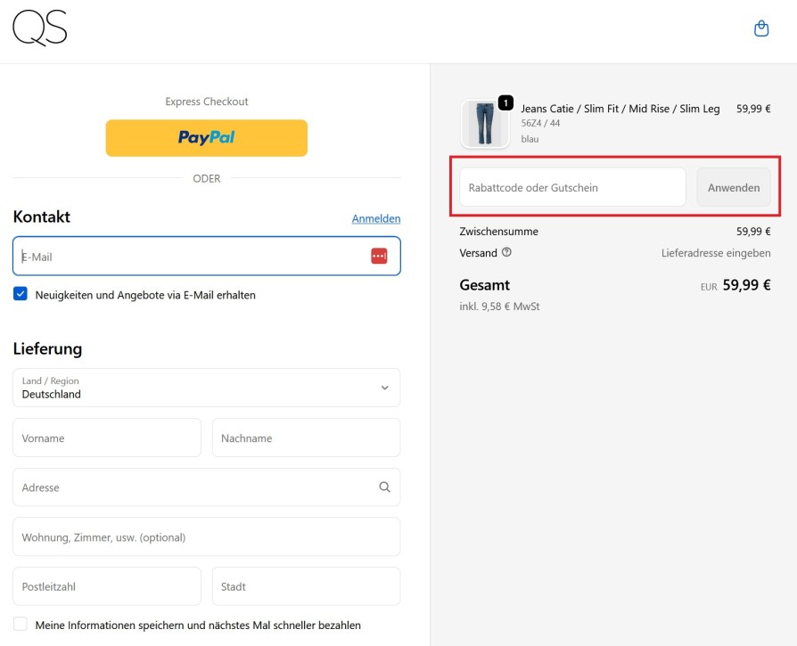Open the Jeans Catie product thumbnail
This screenshot has width=797, height=646.
[484, 124]
